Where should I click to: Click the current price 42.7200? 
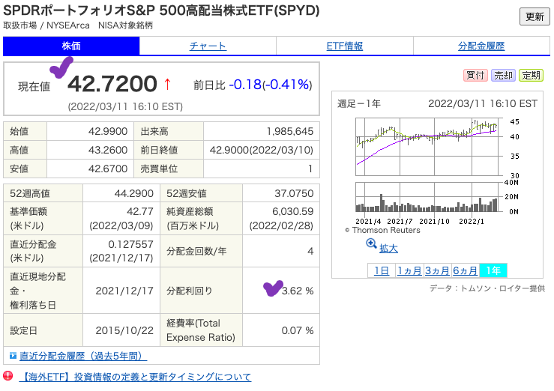tap(112, 84)
